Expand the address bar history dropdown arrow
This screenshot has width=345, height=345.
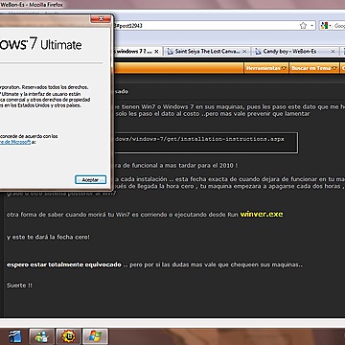click(312, 26)
